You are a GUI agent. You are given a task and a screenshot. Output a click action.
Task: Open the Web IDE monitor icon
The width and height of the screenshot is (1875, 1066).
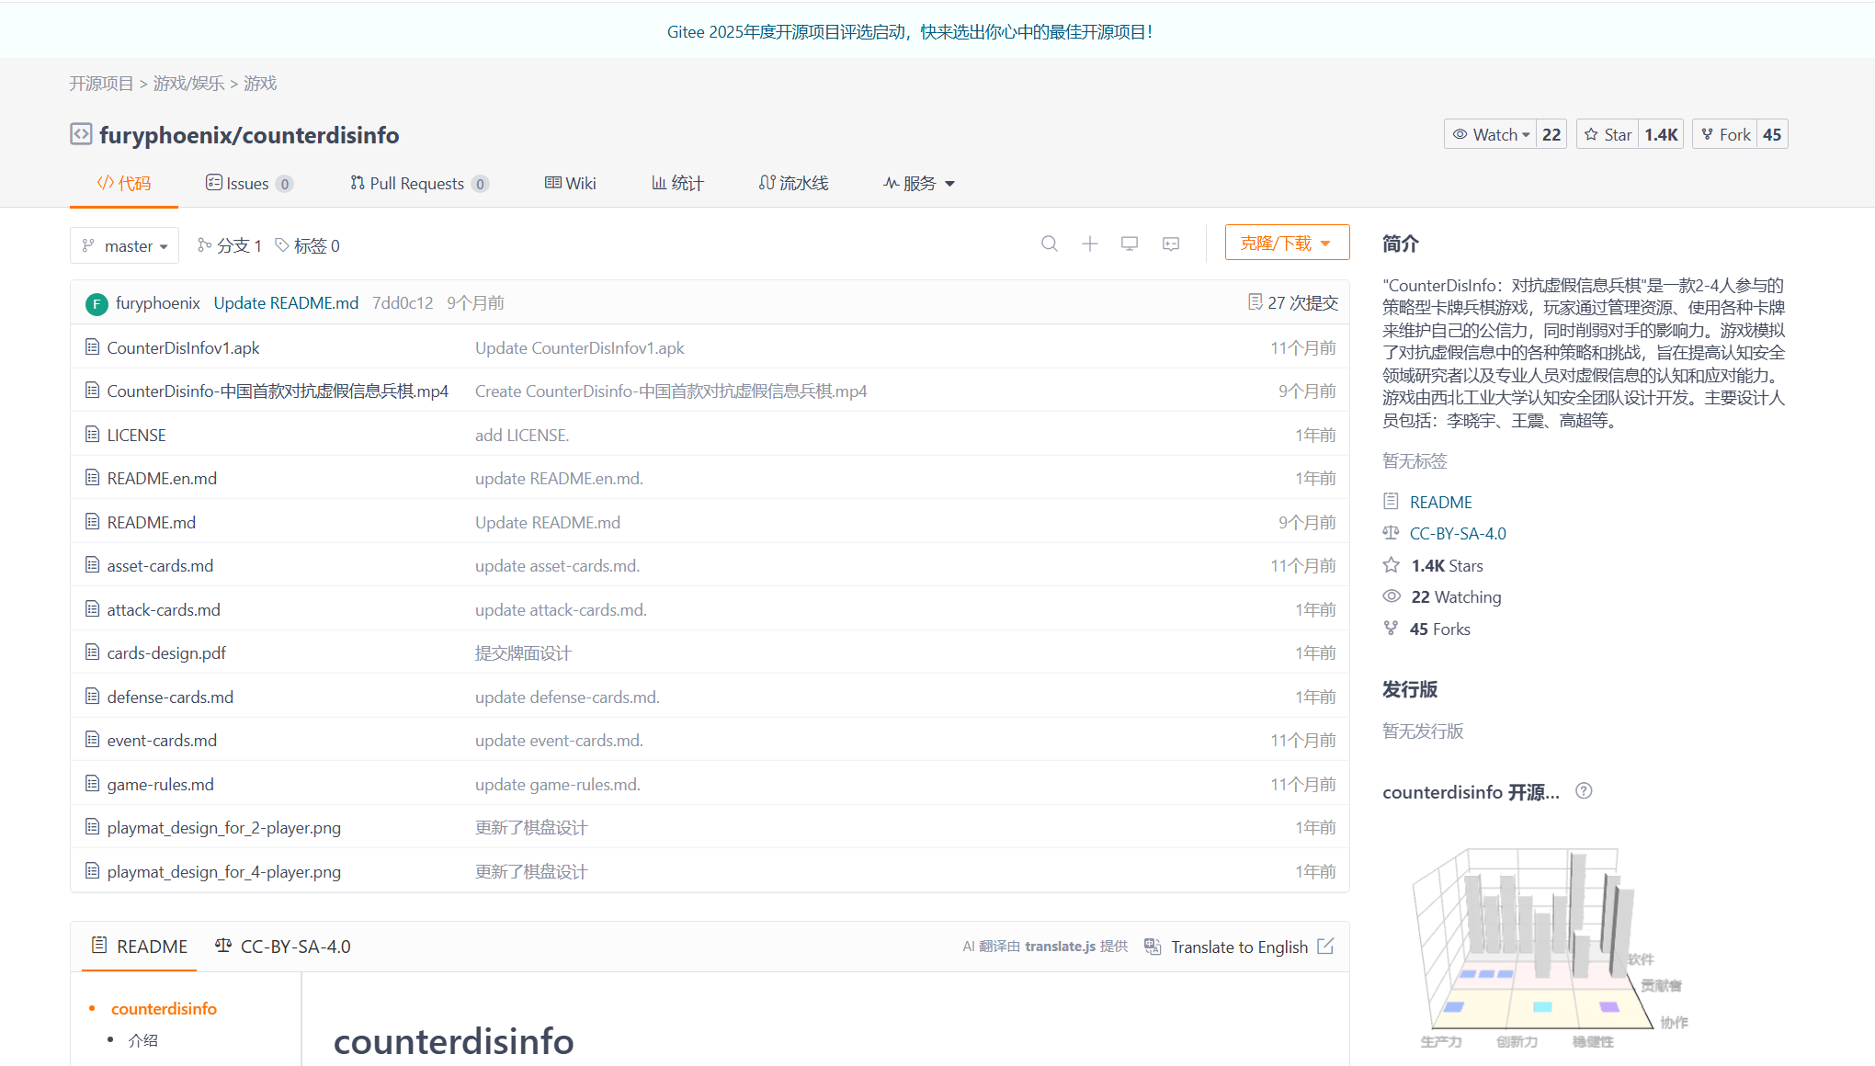pos(1130,244)
